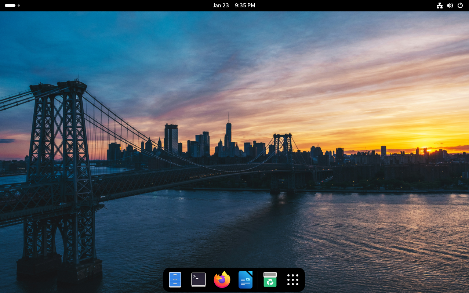469x293 pixels.
Task: Open the Files file manager
Action: [175, 279]
